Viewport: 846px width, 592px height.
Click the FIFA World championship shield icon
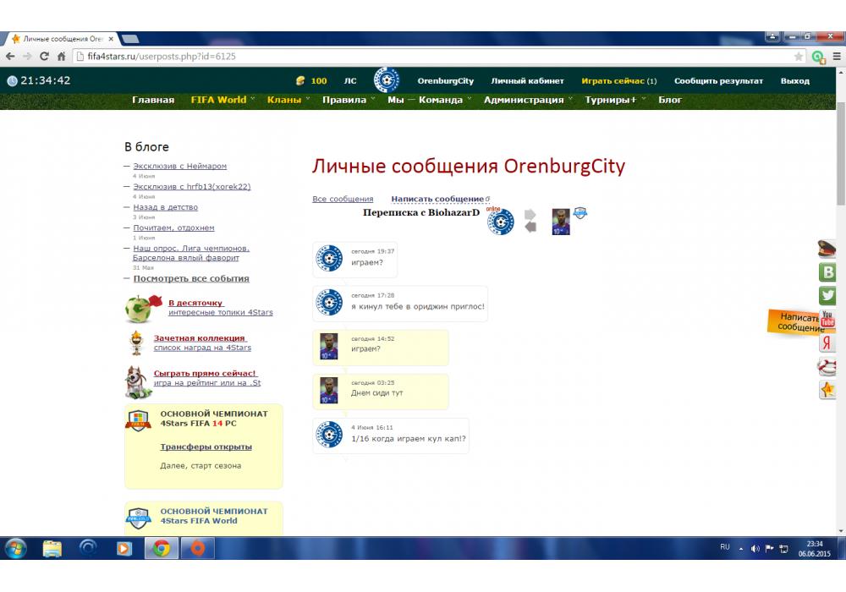click(138, 518)
